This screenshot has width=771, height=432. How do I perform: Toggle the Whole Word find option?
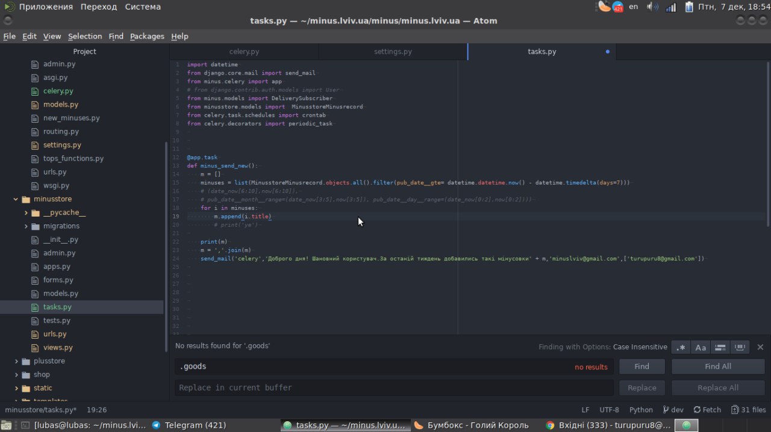point(740,347)
